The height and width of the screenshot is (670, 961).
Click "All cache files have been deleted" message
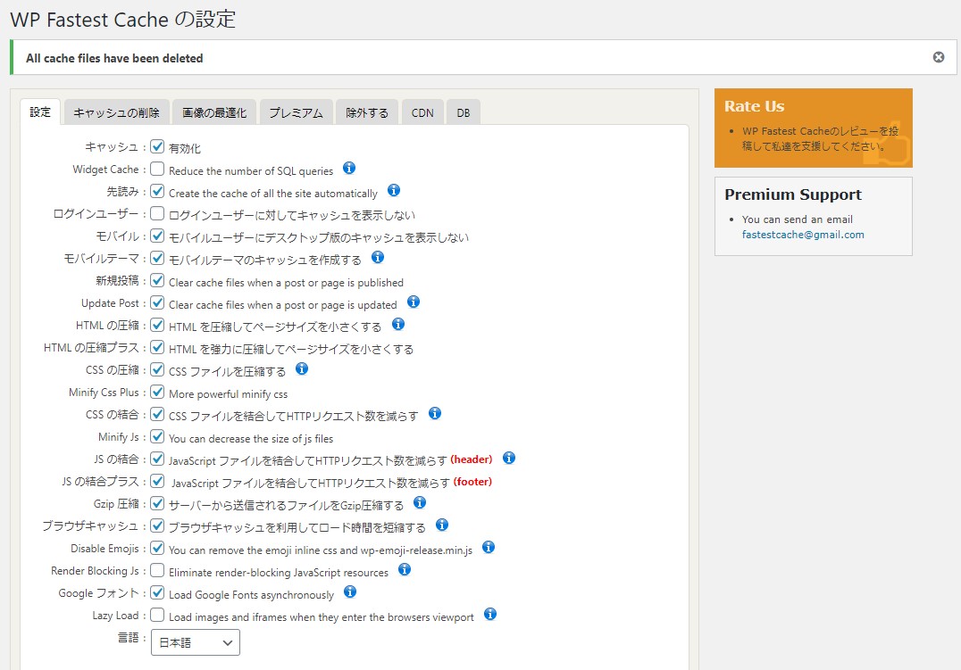[x=114, y=58]
